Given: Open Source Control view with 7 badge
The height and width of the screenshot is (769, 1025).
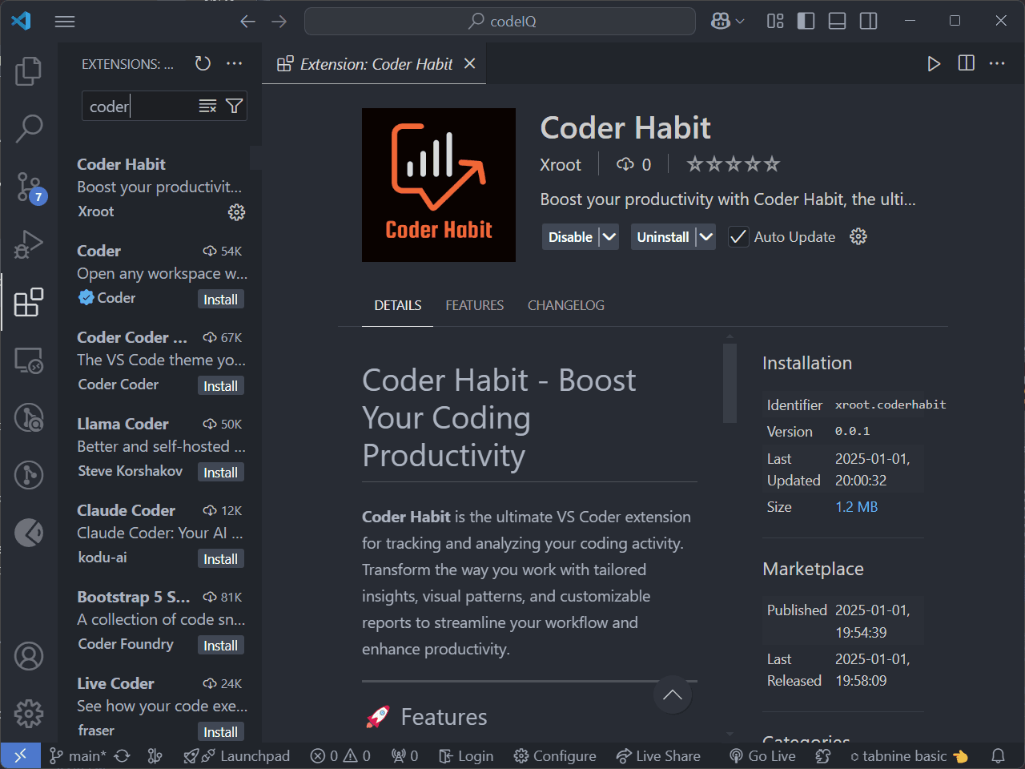Looking at the screenshot, I should click(x=30, y=187).
